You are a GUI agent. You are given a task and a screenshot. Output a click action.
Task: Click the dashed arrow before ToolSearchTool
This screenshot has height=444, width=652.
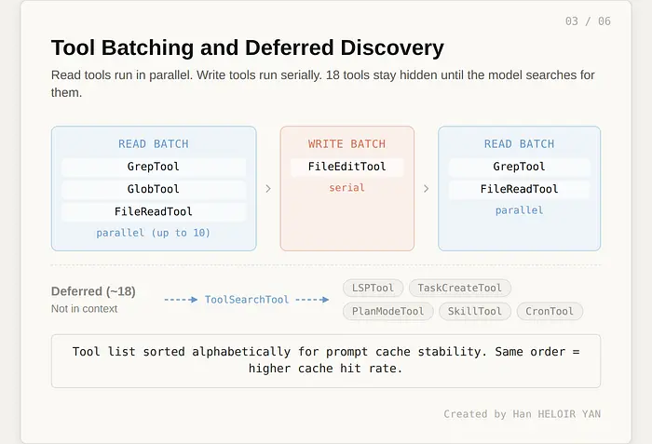point(182,300)
